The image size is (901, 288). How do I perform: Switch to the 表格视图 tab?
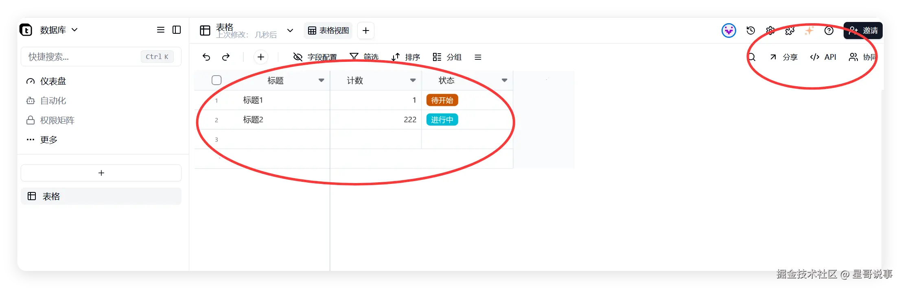328,31
